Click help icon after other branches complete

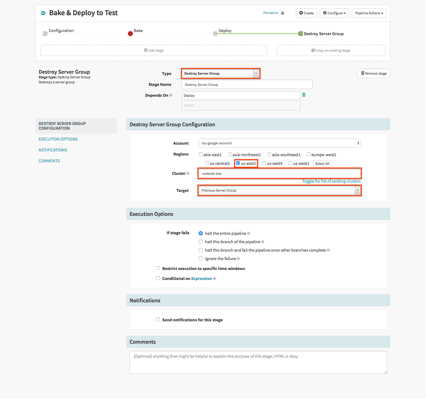[328, 250]
